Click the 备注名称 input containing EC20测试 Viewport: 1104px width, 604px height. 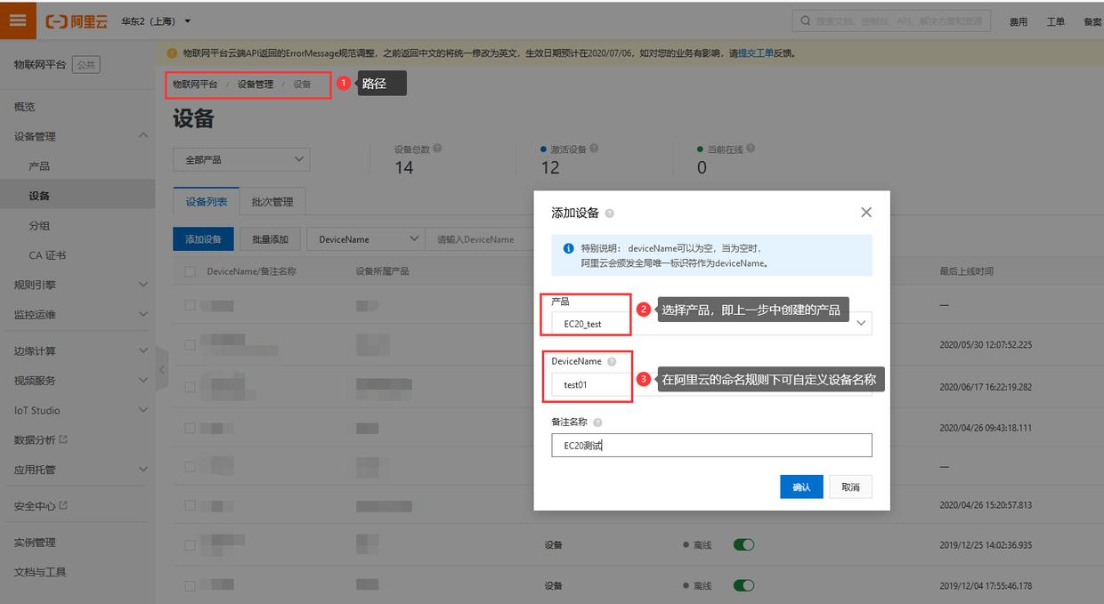click(710, 445)
